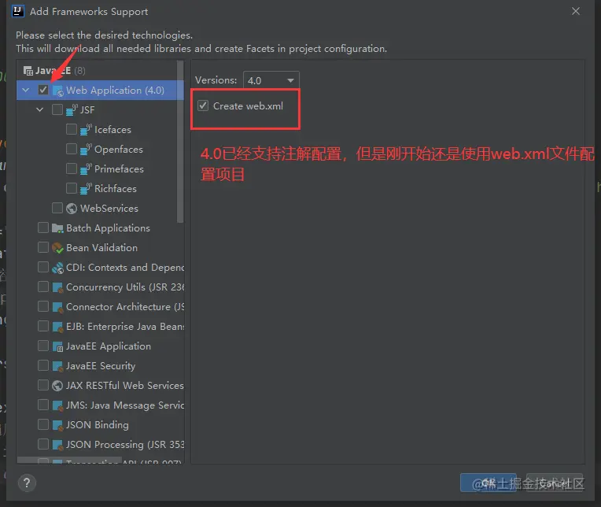Select the JSF row label
This screenshot has width=601, height=507.
[87, 110]
